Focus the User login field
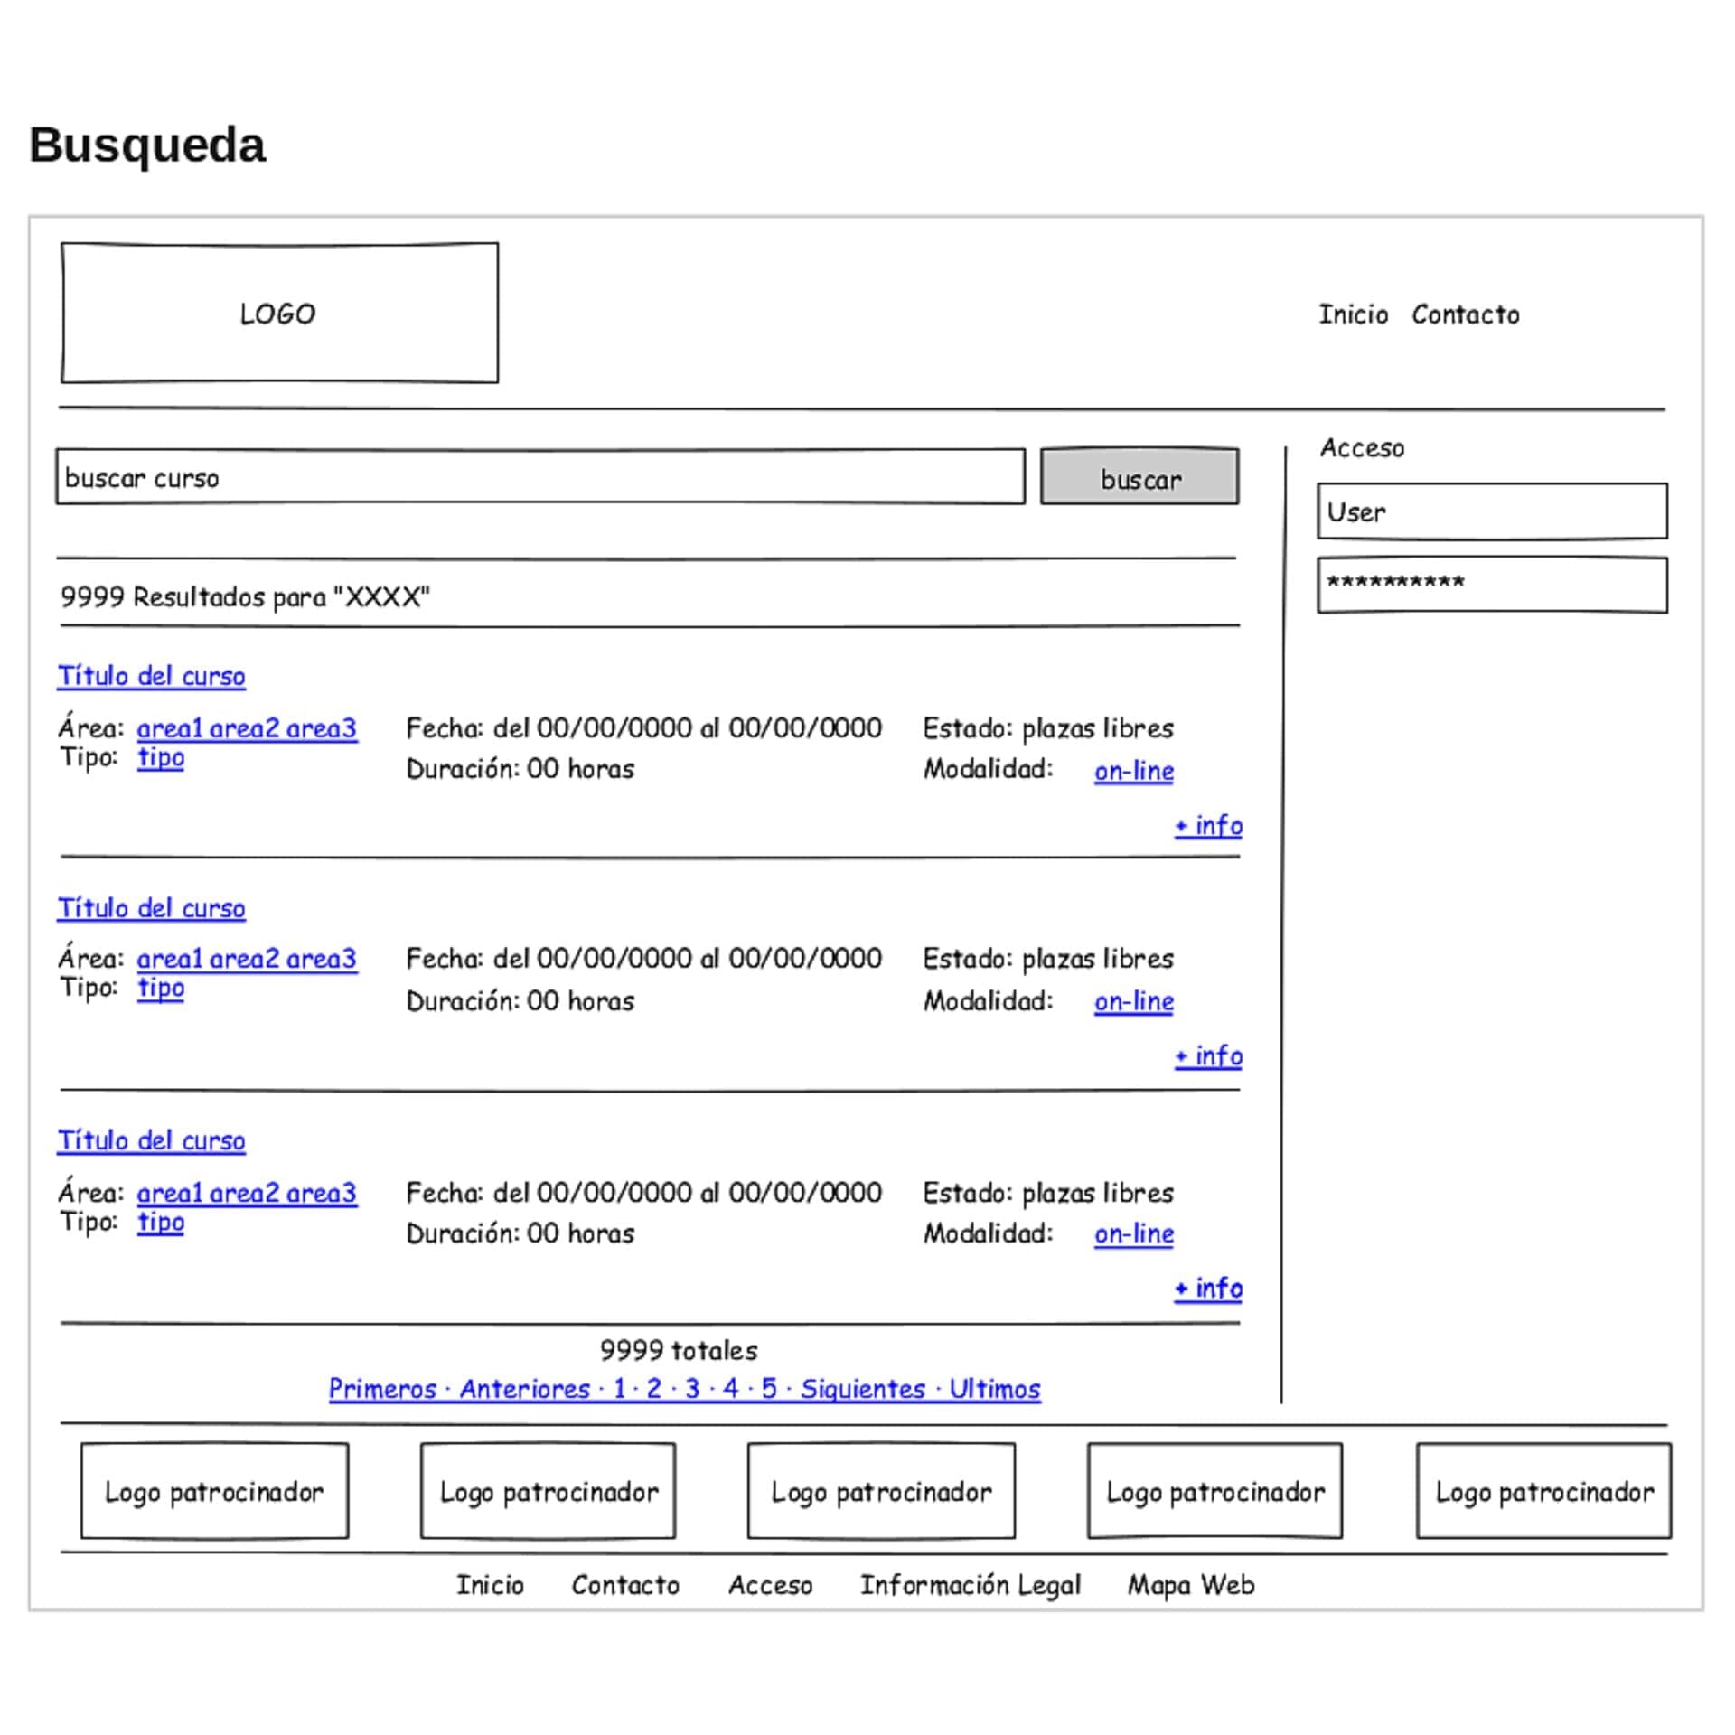Image resolution: width=1735 pixels, height=1735 pixels. pos(1491,511)
